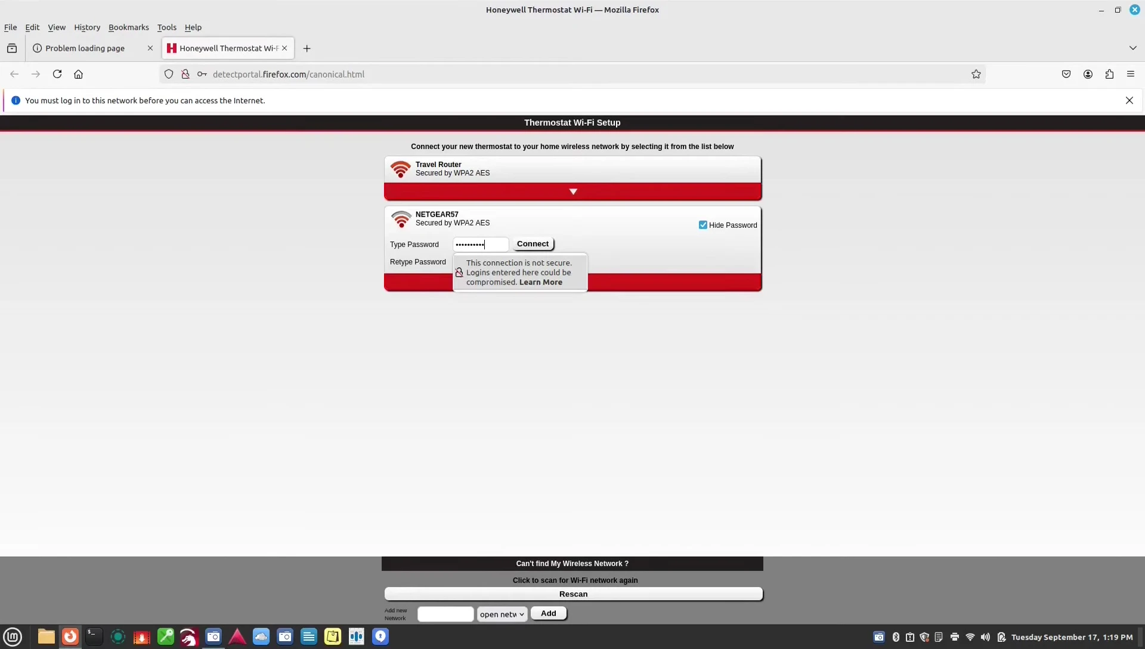The image size is (1145, 649).
Task: Open the green key password app in taskbar
Action: [x=165, y=636]
